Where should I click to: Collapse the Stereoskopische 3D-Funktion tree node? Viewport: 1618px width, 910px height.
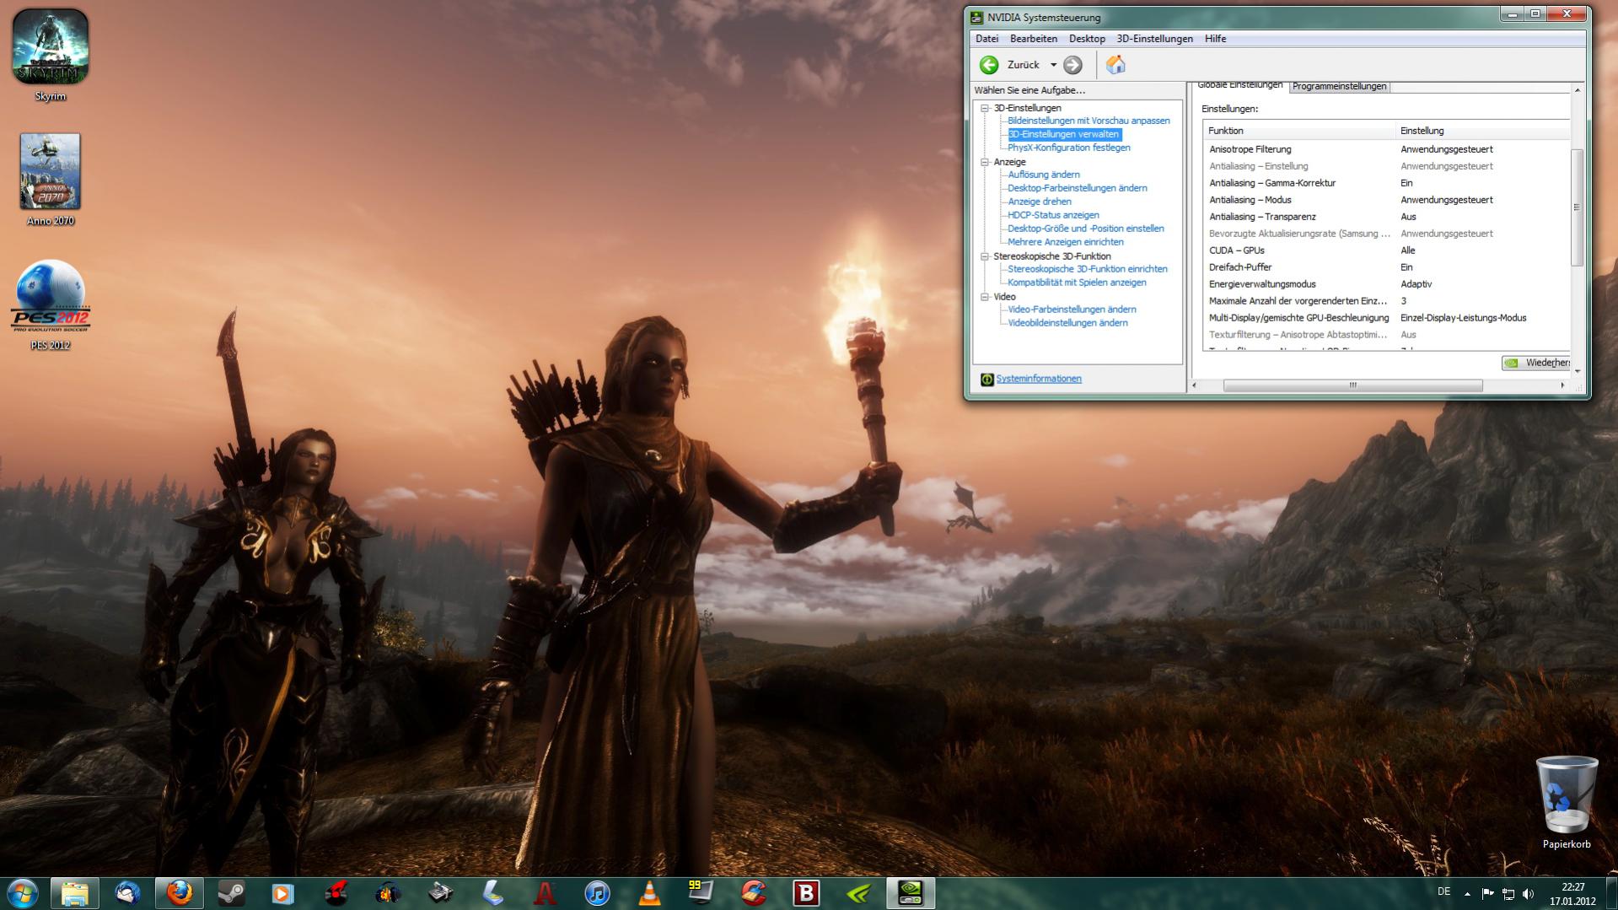(x=984, y=256)
